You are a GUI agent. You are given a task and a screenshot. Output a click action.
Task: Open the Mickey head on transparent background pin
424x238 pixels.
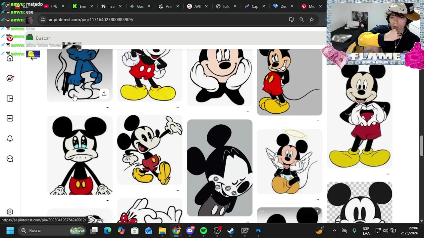coord(359,203)
